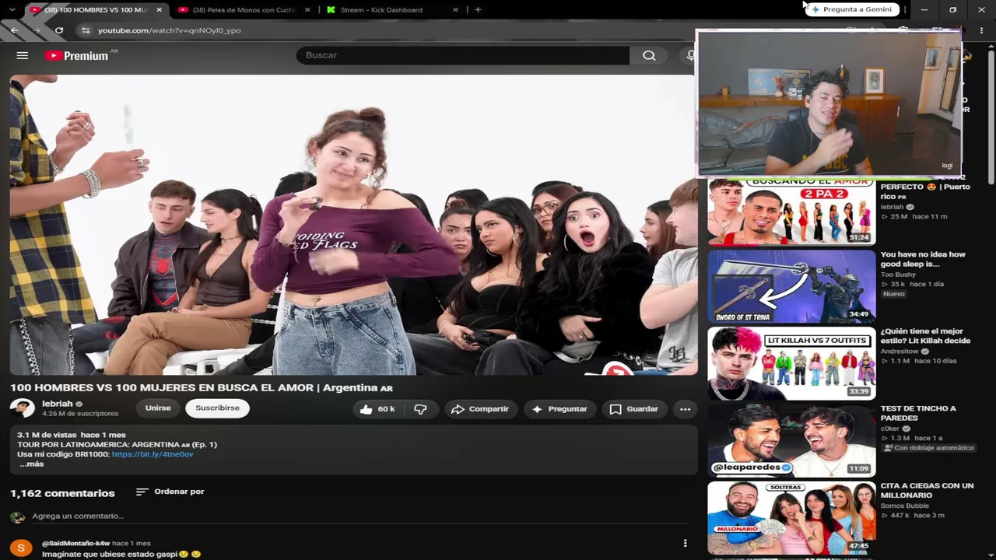This screenshot has width=996, height=560.
Task: Click the S avatar of commenter SaidMontaño
Action: [21, 548]
